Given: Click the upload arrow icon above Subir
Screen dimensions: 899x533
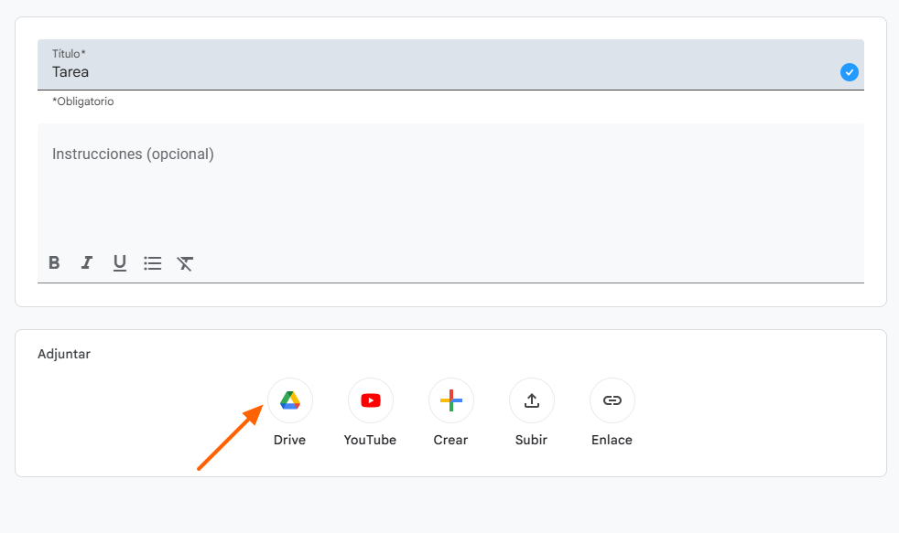Looking at the screenshot, I should tap(531, 400).
